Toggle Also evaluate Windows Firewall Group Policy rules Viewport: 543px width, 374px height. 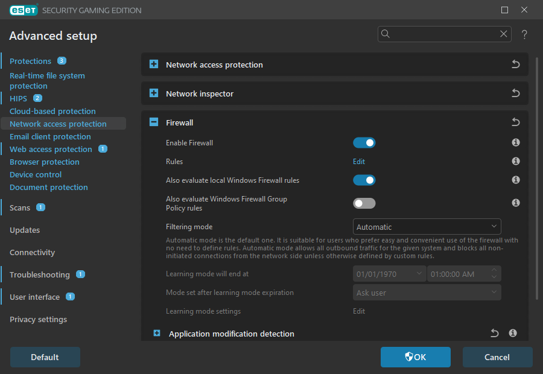(x=364, y=203)
